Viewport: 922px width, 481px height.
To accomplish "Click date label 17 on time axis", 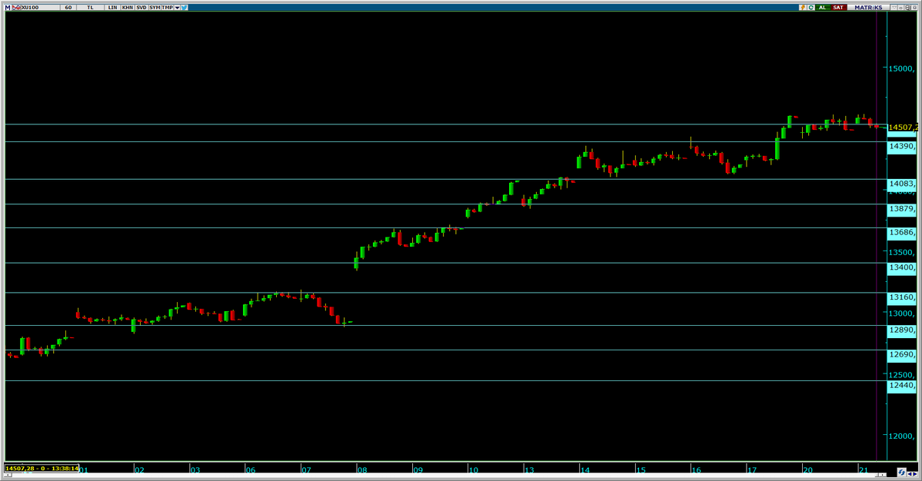I will [x=752, y=469].
